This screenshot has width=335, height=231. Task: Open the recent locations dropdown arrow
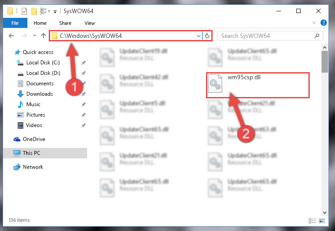(34, 36)
